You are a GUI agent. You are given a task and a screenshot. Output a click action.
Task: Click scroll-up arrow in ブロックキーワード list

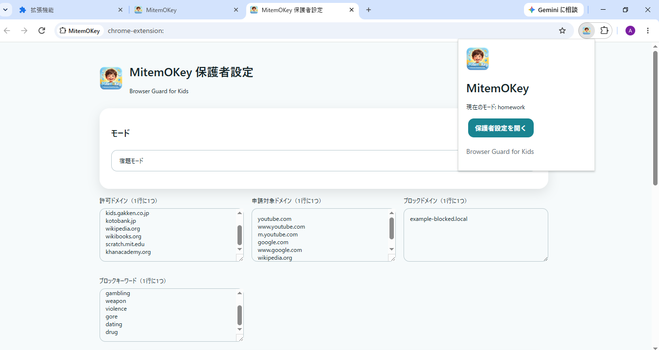pos(239,293)
